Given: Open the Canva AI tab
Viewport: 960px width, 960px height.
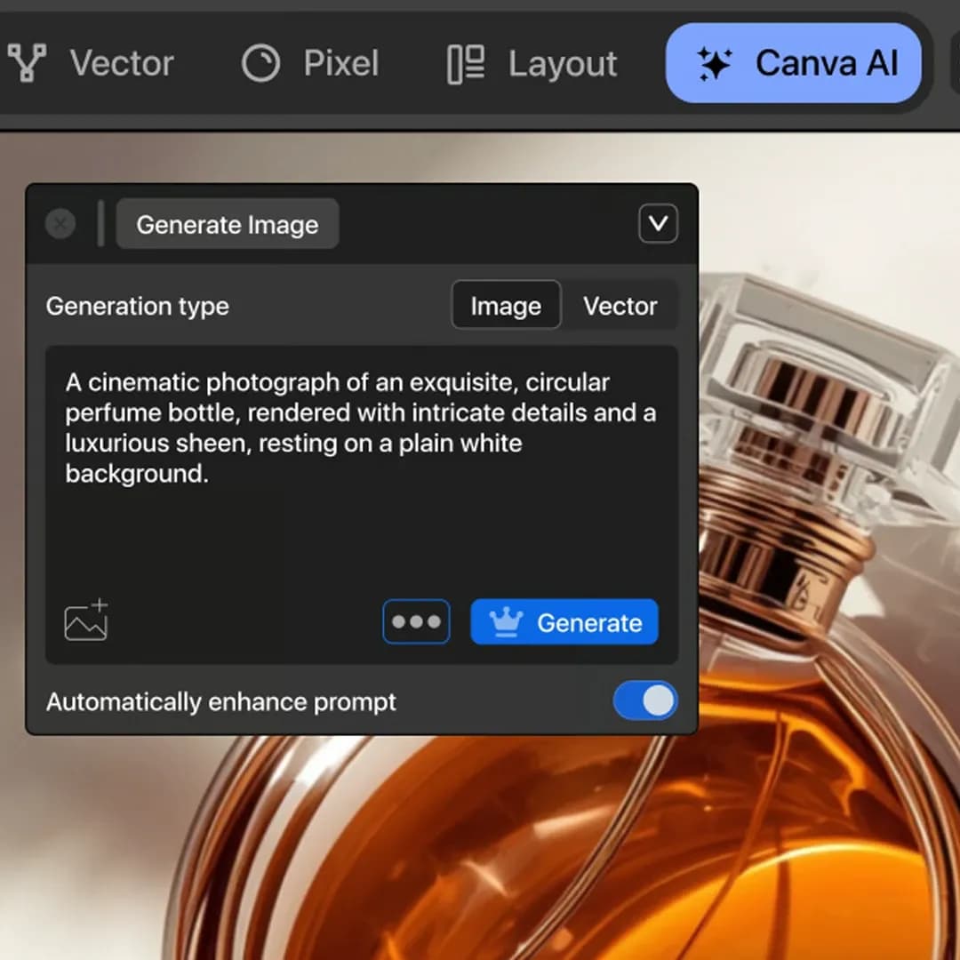Looking at the screenshot, I should coord(794,63).
